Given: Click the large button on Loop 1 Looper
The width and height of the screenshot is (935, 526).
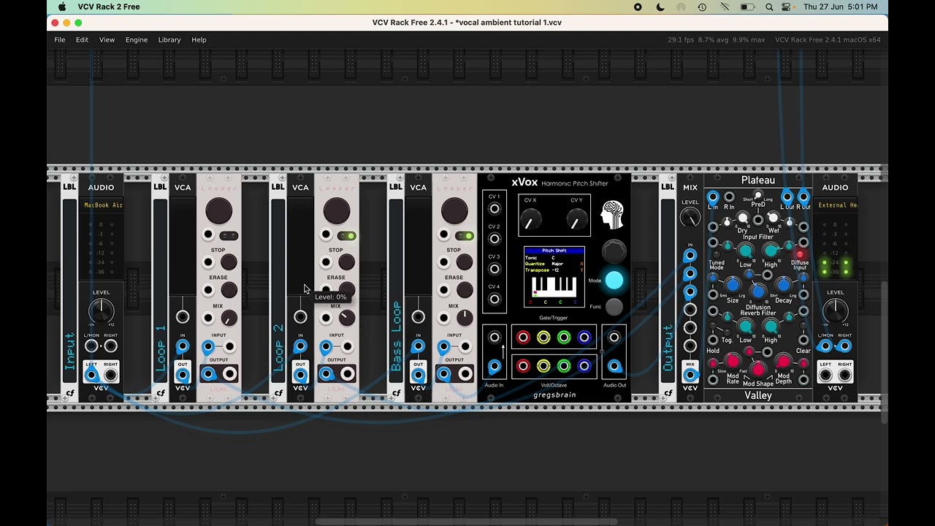Looking at the screenshot, I should coord(218,210).
